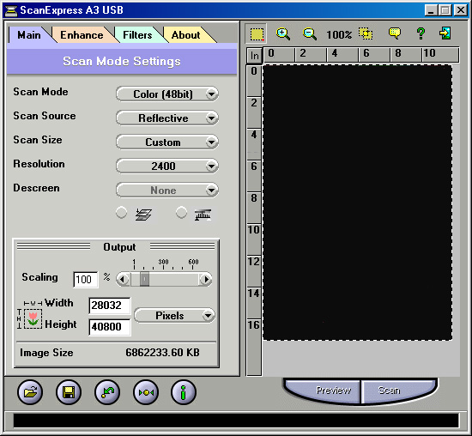Click the 'Resolution' label
The width and height of the screenshot is (472, 436).
click(x=39, y=164)
